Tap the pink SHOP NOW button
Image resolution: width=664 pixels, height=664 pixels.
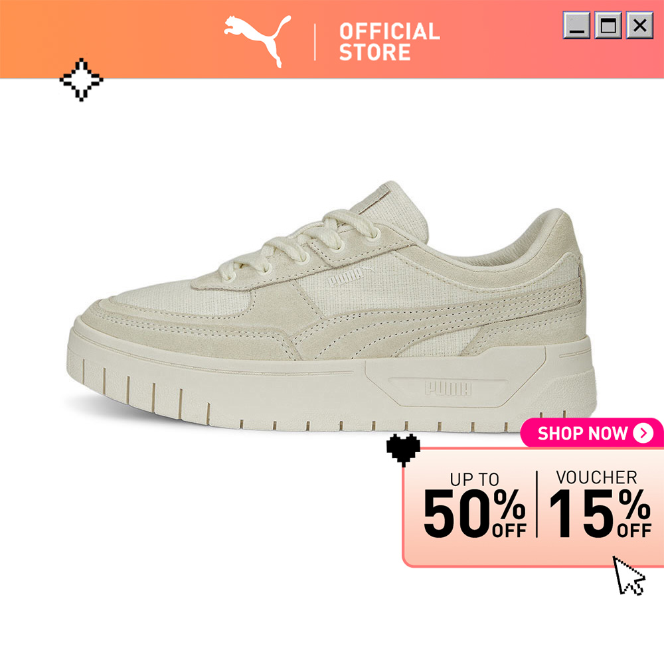click(x=592, y=433)
